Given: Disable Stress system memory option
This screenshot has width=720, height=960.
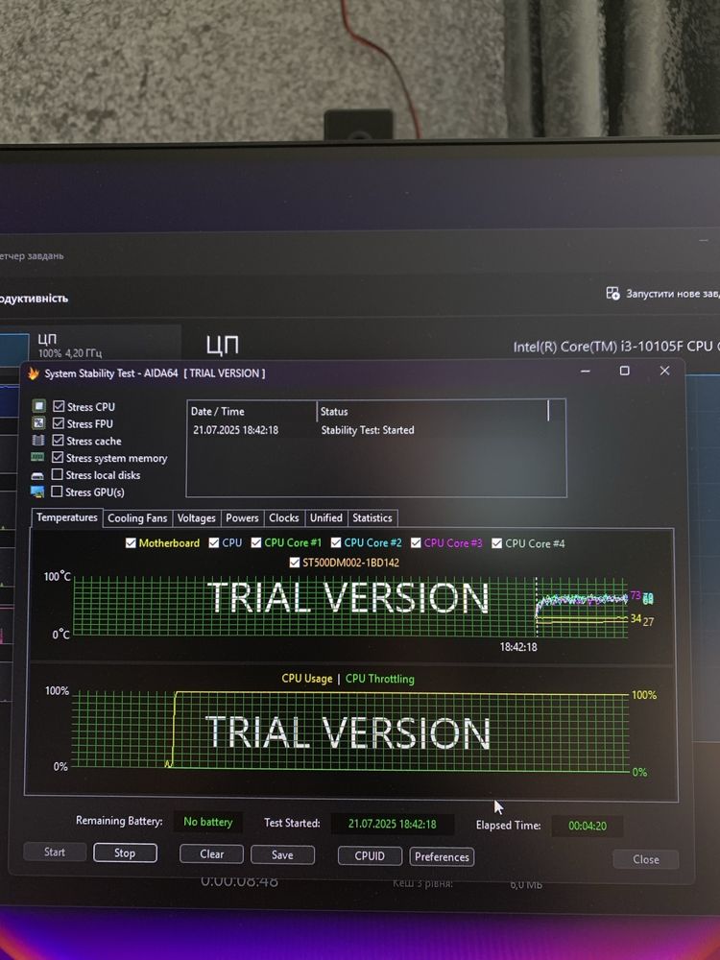Looking at the screenshot, I should point(59,457).
